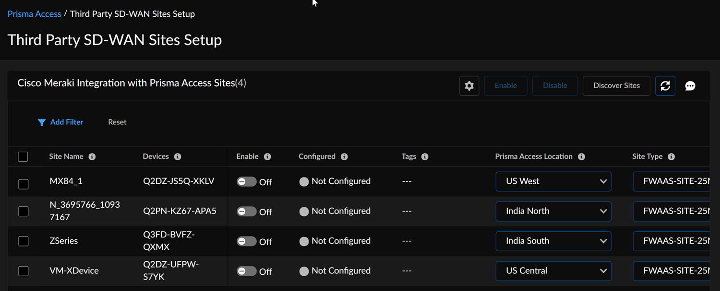Open the US West location dropdown
The image size is (720, 291).
coord(553,181)
